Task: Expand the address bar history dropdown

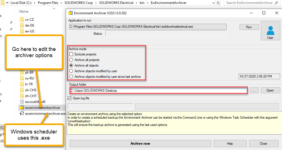Action: [213, 3]
